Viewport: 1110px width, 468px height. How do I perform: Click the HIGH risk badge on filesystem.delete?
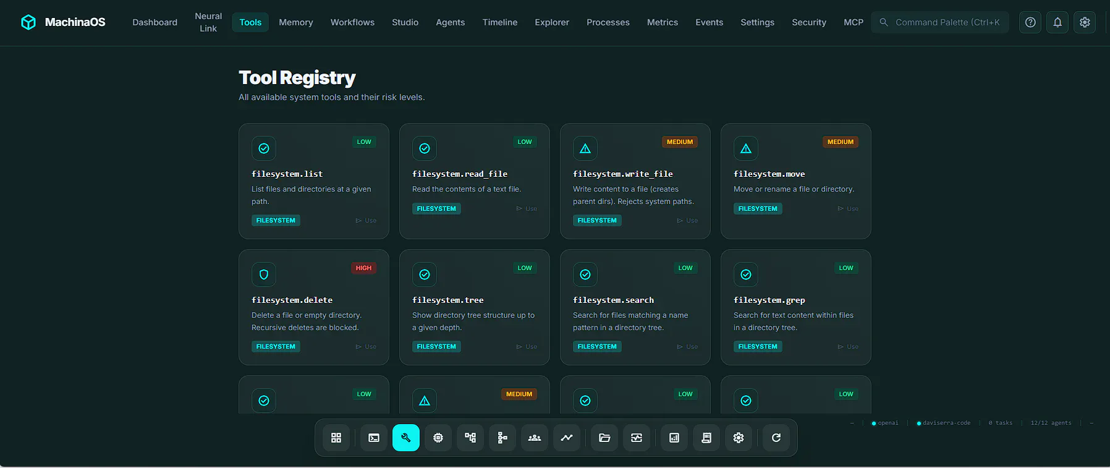[x=363, y=268]
